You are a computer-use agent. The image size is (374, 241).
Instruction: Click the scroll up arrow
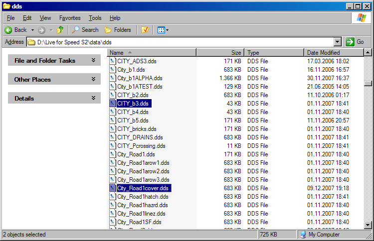tap(368, 52)
